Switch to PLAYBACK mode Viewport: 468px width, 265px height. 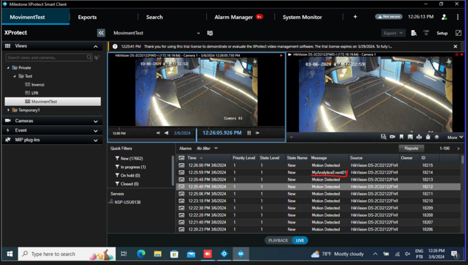(278, 240)
